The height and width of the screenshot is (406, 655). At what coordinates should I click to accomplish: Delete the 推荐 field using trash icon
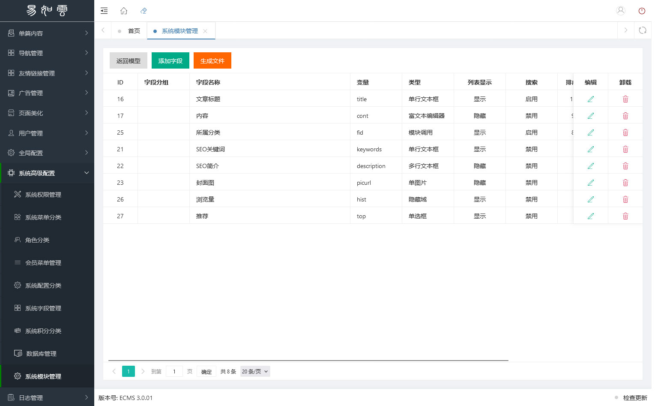pyautogui.click(x=625, y=216)
